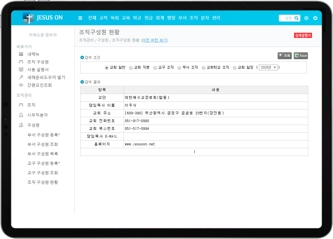This screenshot has height=239, width=333.
Task: Click the hamburger menu icon in header
Action: pyautogui.click(x=80, y=18)
